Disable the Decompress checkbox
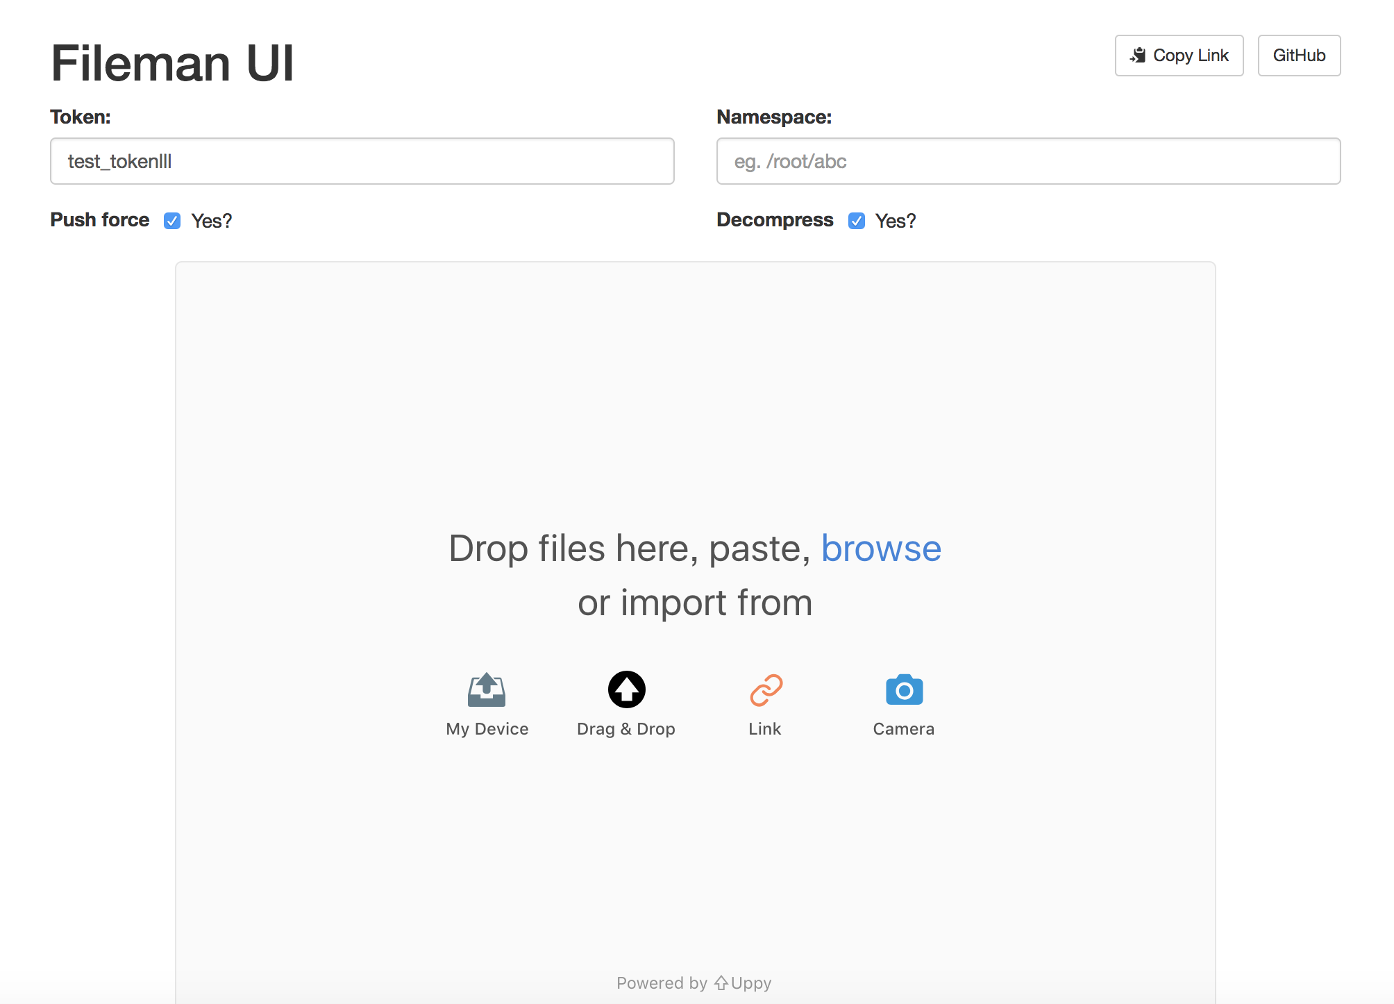 857,221
